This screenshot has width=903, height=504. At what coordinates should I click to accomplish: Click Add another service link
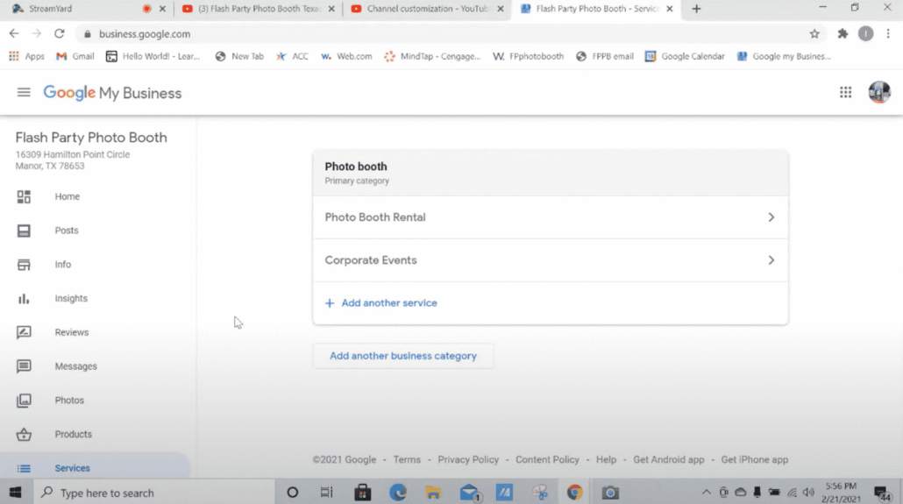389,303
